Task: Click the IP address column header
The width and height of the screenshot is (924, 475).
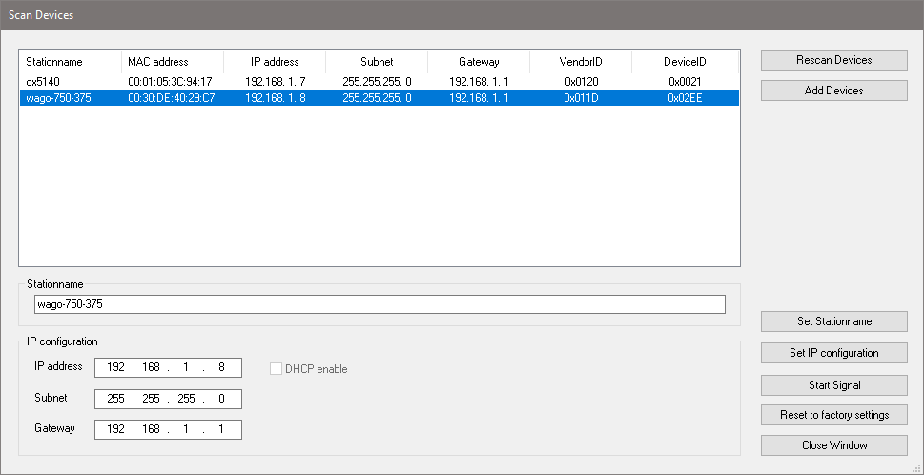Action: [x=275, y=62]
